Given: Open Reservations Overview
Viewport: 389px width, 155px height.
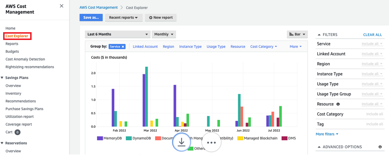Looking at the screenshot, I should coord(13,151).
